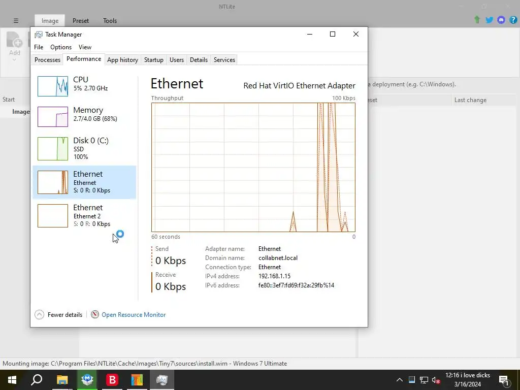Click the tray monitor device icon
520x390 pixels.
click(x=412, y=380)
